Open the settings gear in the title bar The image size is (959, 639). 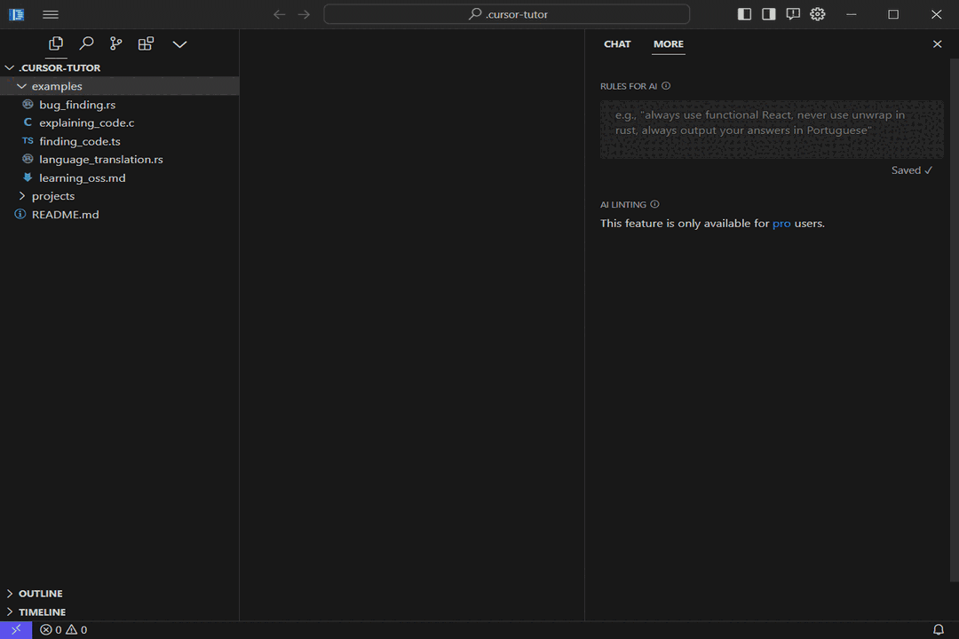tap(817, 14)
